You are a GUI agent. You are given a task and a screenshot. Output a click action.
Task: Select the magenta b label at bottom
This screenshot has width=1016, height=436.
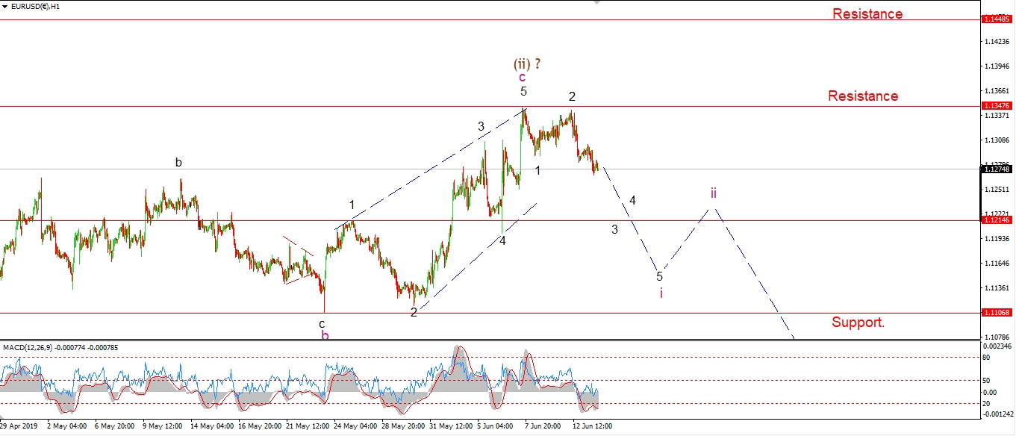(325, 335)
